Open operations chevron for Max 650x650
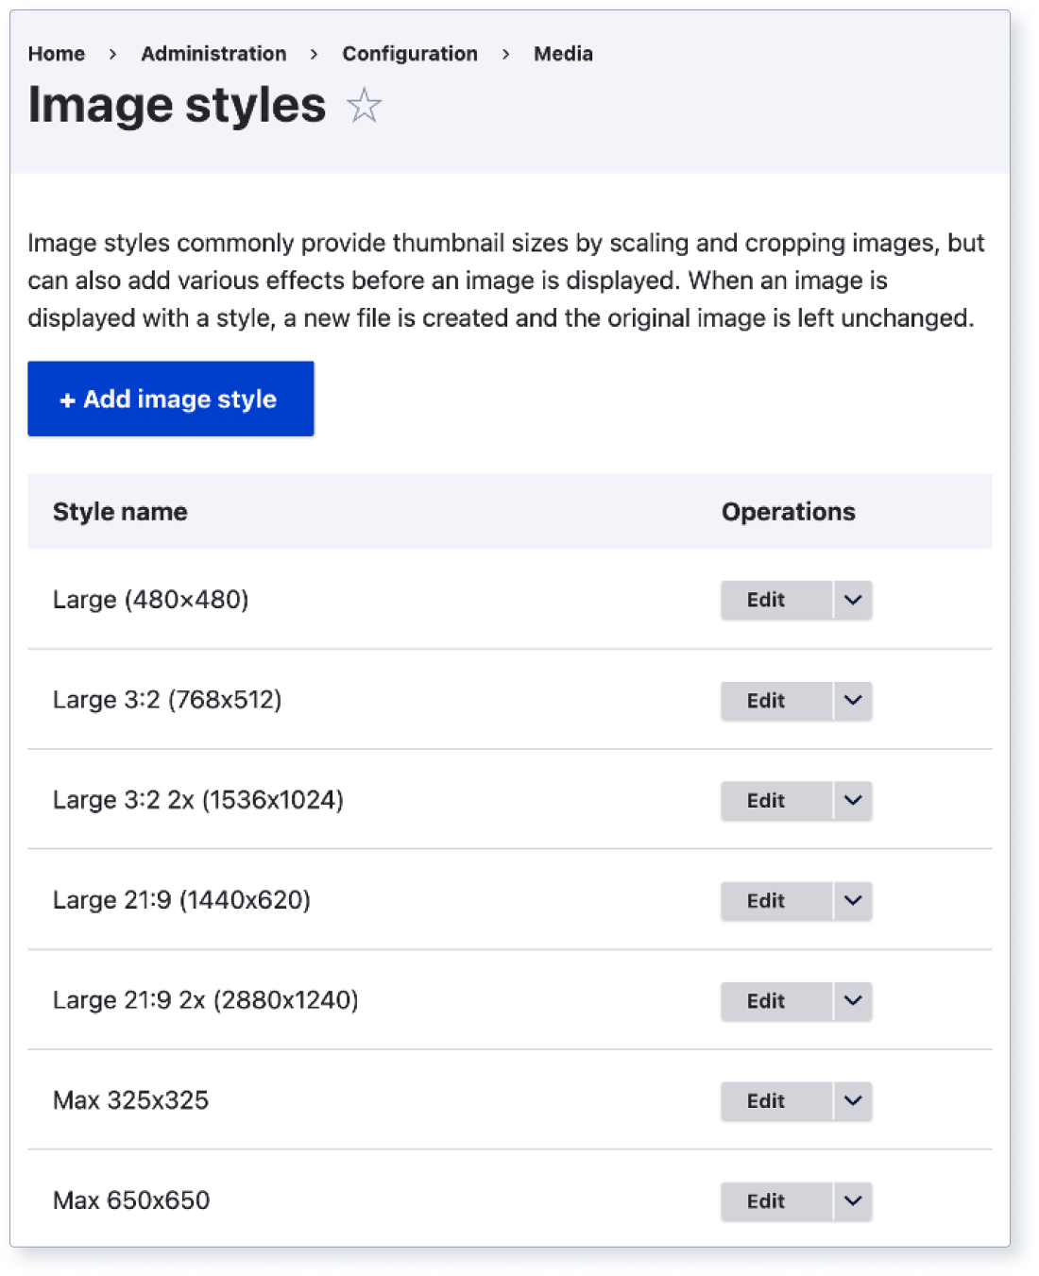Image resolution: width=1039 pixels, height=1276 pixels. pyautogui.click(x=852, y=1201)
